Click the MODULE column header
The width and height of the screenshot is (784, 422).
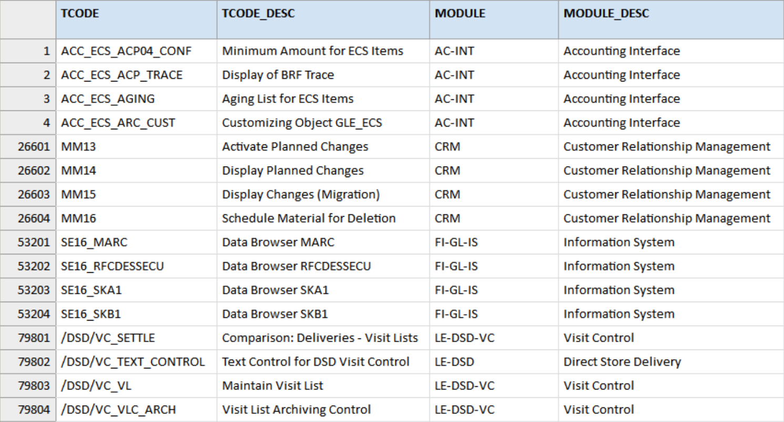[x=494, y=19]
